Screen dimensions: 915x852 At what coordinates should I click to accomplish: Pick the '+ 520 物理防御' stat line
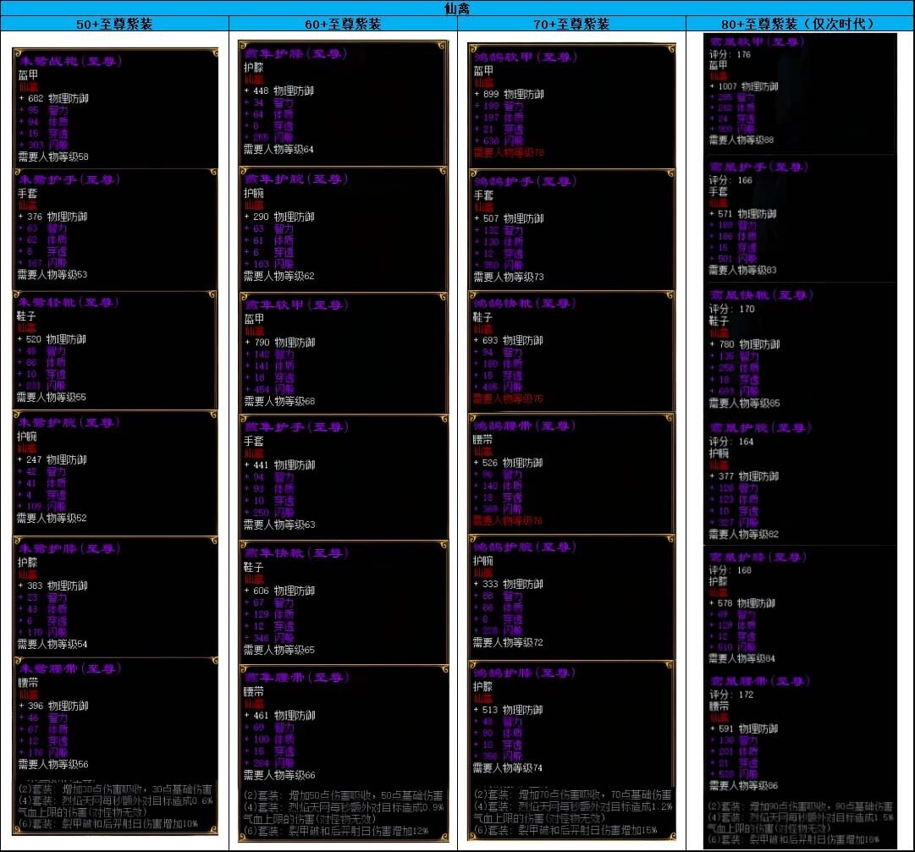52,338
